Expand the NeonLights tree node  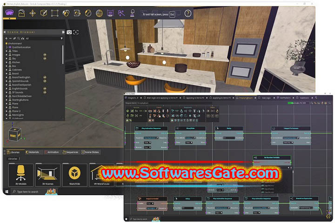pyautogui.click(x=7, y=115)
